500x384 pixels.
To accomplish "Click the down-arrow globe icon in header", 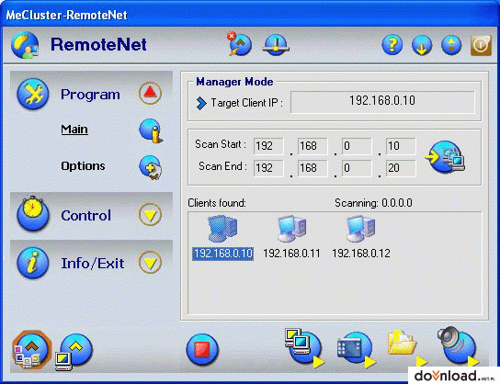I will point(422,45).
